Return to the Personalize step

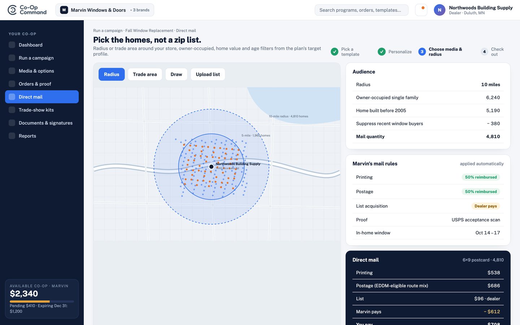tap(395, 52)
